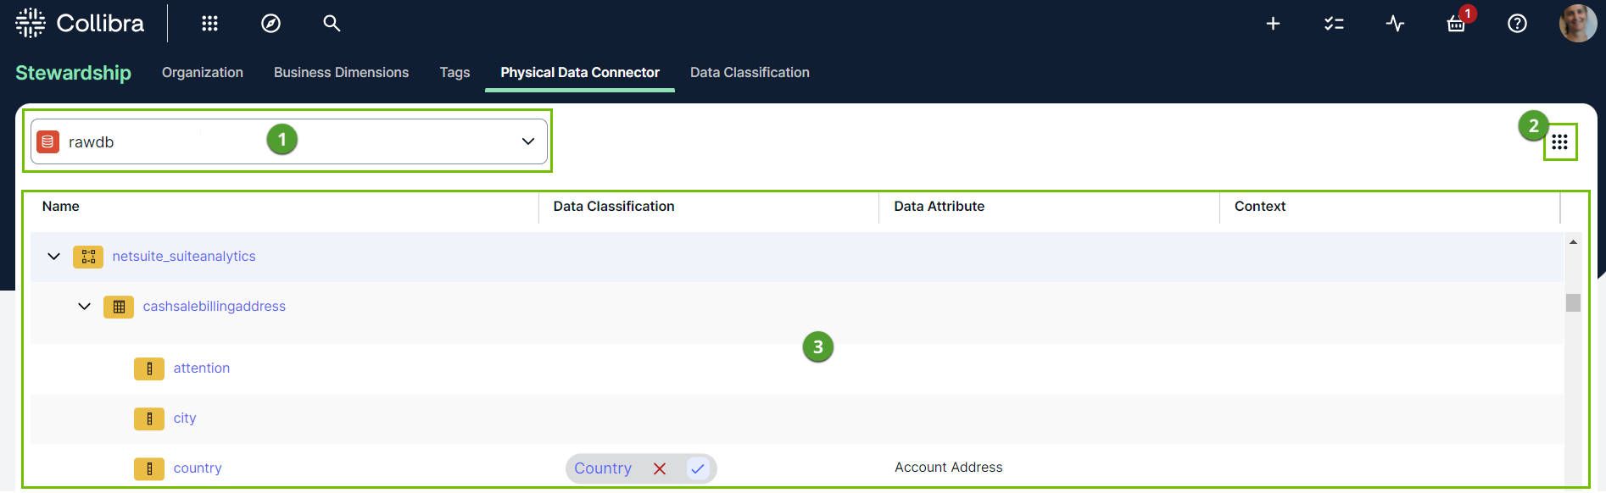Click the help question mark icon
This screenshot has width=1606, height=493.
(1517, 24)
